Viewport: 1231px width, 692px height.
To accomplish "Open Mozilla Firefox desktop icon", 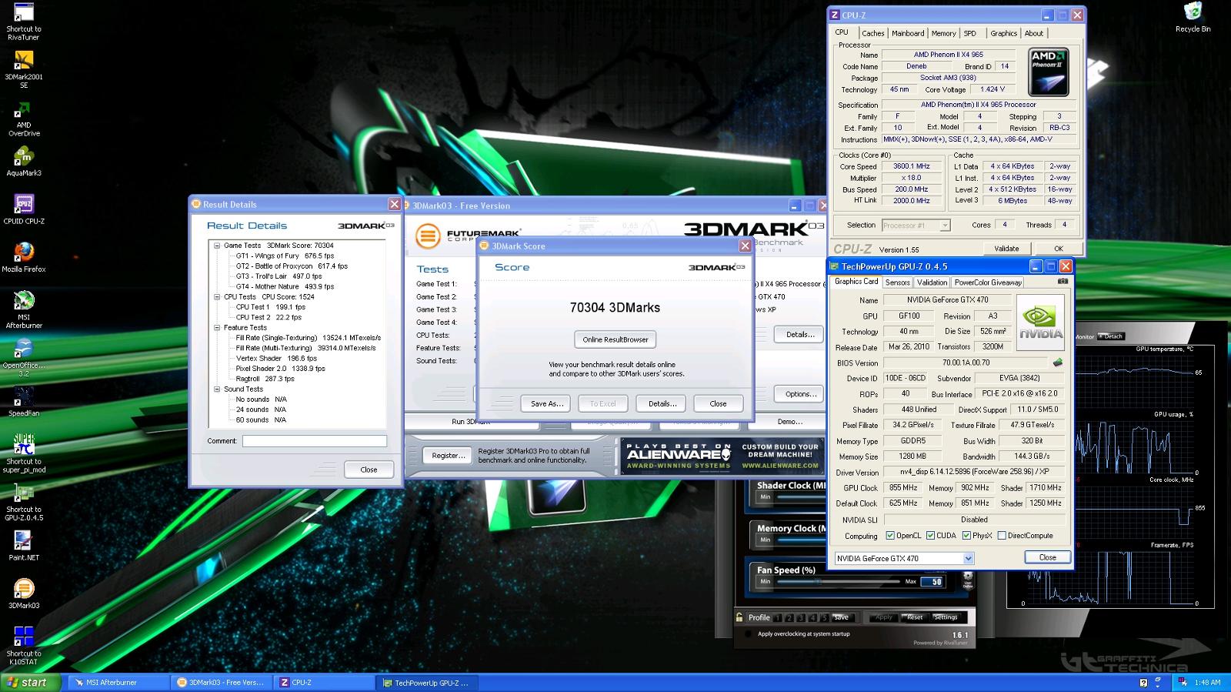I will [24, 258].
